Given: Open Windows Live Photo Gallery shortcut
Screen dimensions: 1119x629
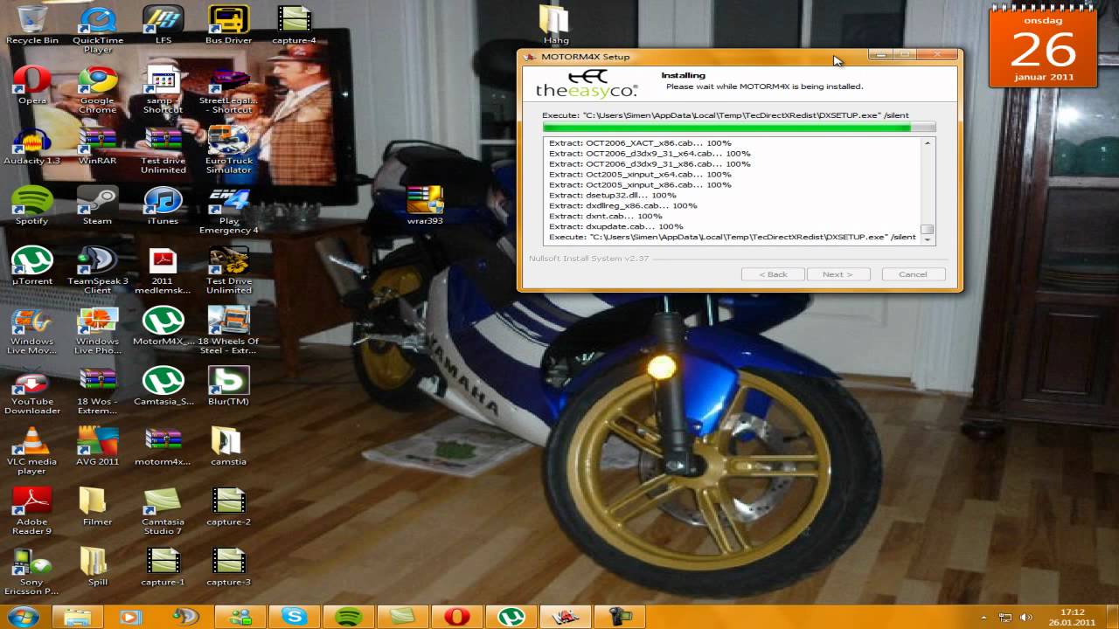Looking at the screenshot, I should click(x=98, y=329).
